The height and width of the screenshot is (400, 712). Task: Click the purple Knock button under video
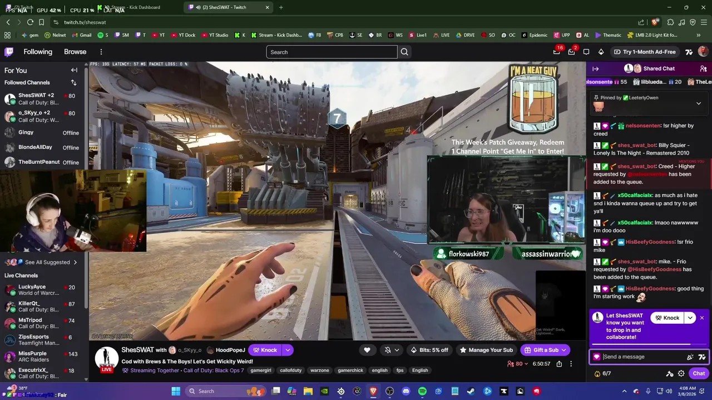(265, 350)
